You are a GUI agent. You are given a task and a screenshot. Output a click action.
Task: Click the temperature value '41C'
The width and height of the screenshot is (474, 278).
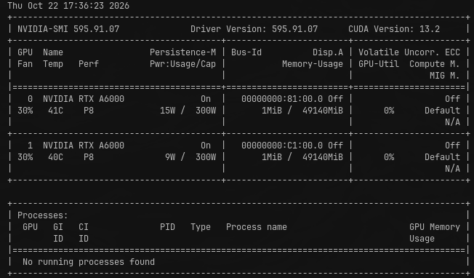click(56, 111)
